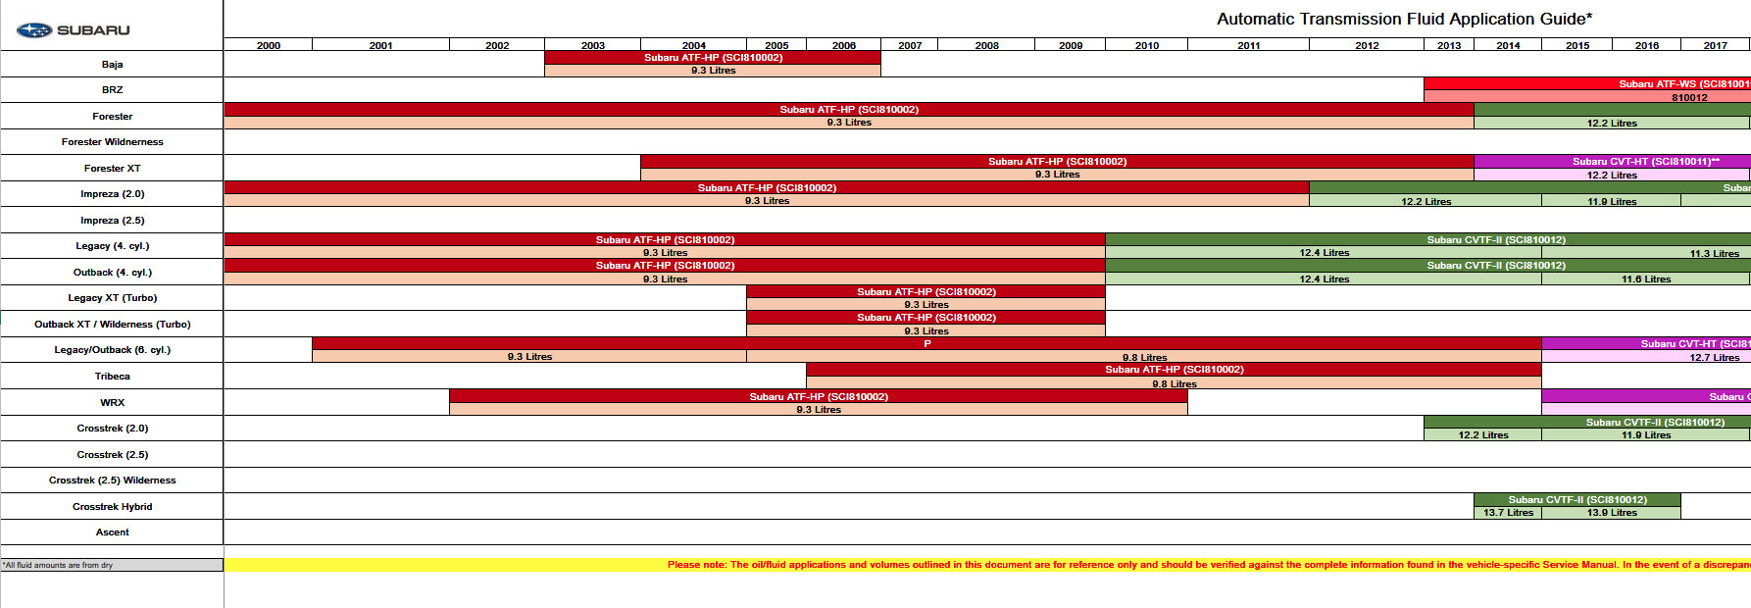Select the 9.3 Litres cell in Forester XT row
The height and width of the screenshot is (608, 1751).
click(1057, 175)
